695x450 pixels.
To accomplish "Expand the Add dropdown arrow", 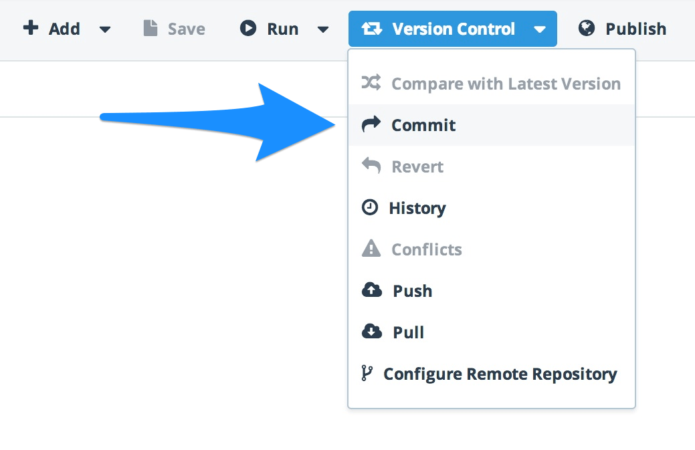I will tap(105, 29).
